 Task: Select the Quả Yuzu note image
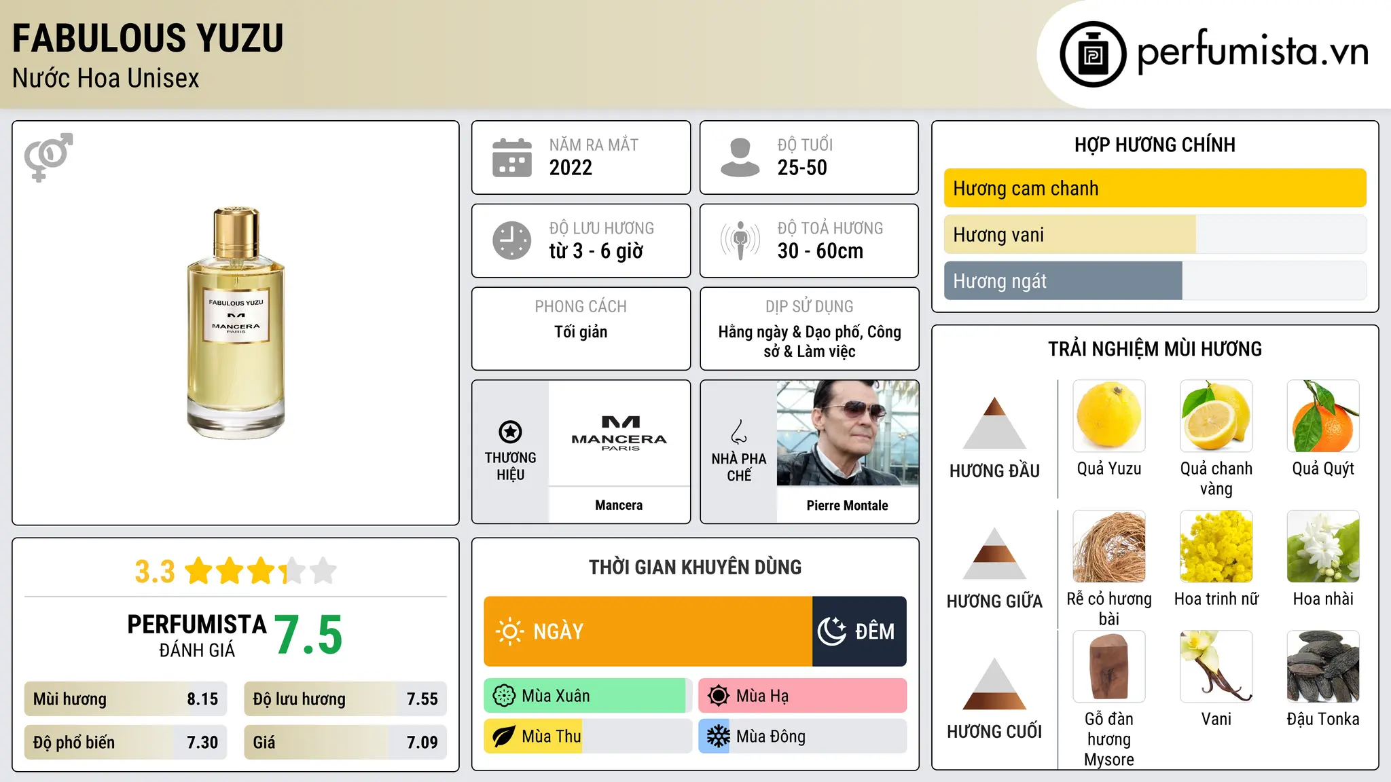(x=1109, y=416)
